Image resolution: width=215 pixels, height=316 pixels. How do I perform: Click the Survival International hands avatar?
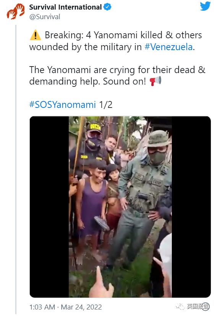coord(16,11)
